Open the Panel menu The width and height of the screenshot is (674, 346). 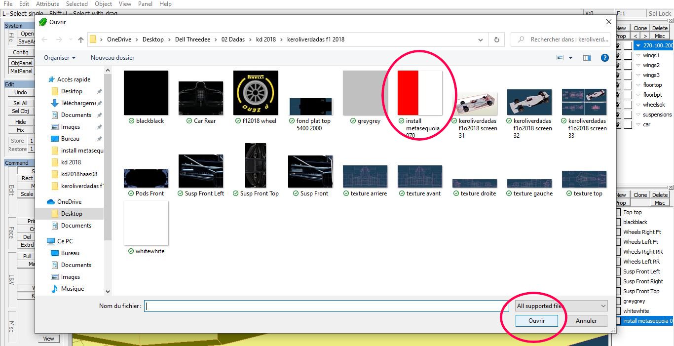[145, 4]
